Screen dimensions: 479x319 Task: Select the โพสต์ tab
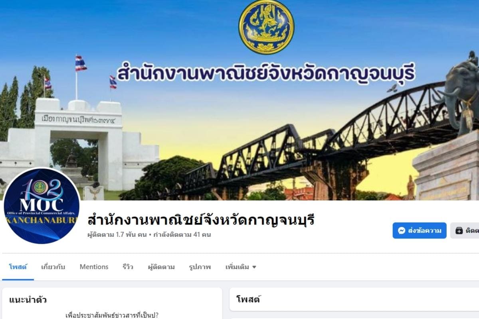(18, 267)
